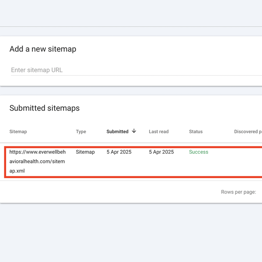Click the divider line below the header row

coord(131,143)
